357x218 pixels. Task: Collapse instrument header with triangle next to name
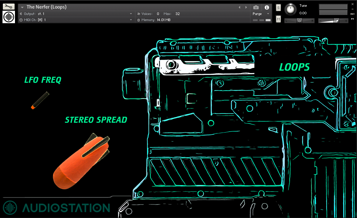pos(22,7)
